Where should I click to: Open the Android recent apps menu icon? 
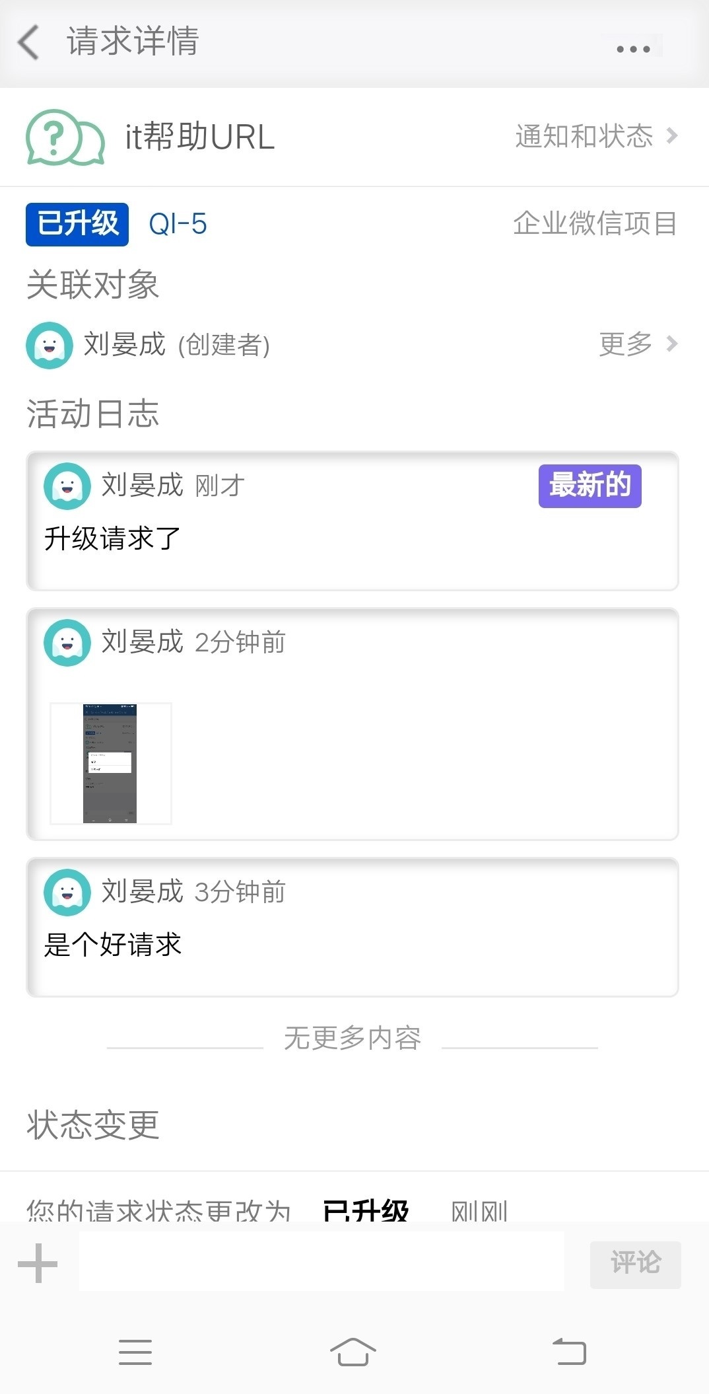point(135,1352)
